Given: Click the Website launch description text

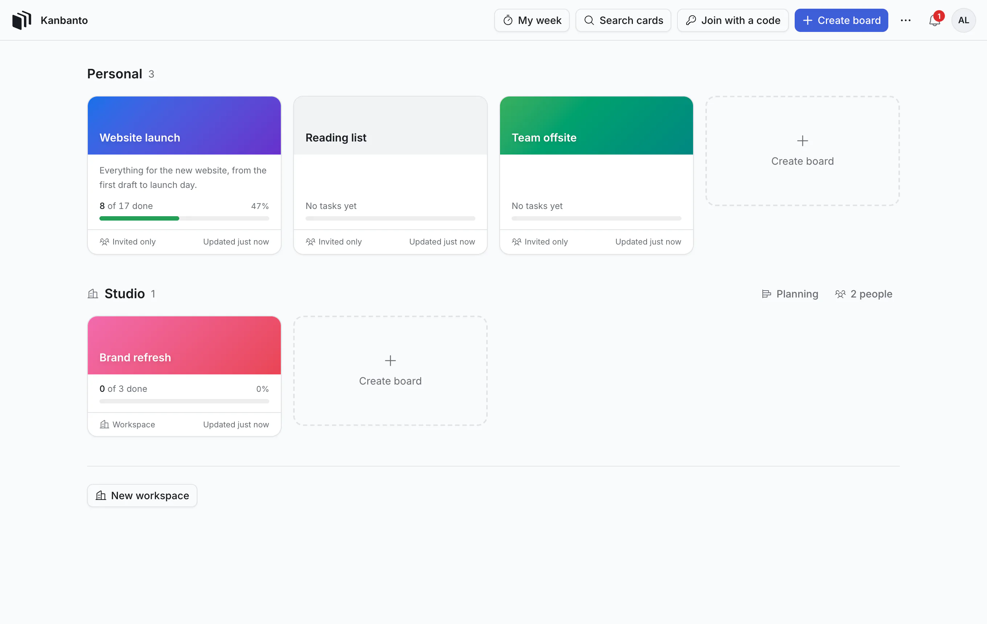Looking at the screenshot, I should (183, 177).
